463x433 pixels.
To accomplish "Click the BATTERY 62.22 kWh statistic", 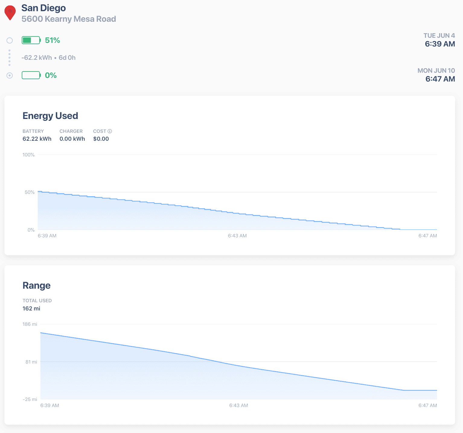I will tap(37, 135).
